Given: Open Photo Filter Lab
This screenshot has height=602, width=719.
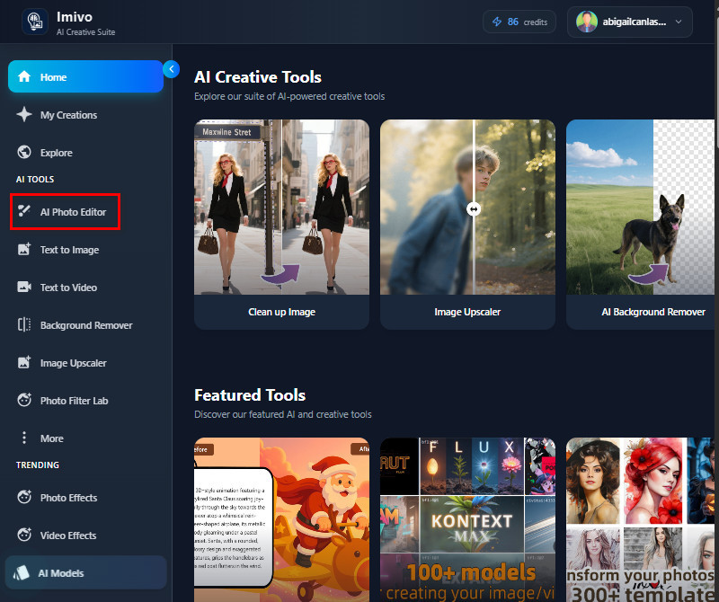Looking at the screenshot, I should point(85,400).
